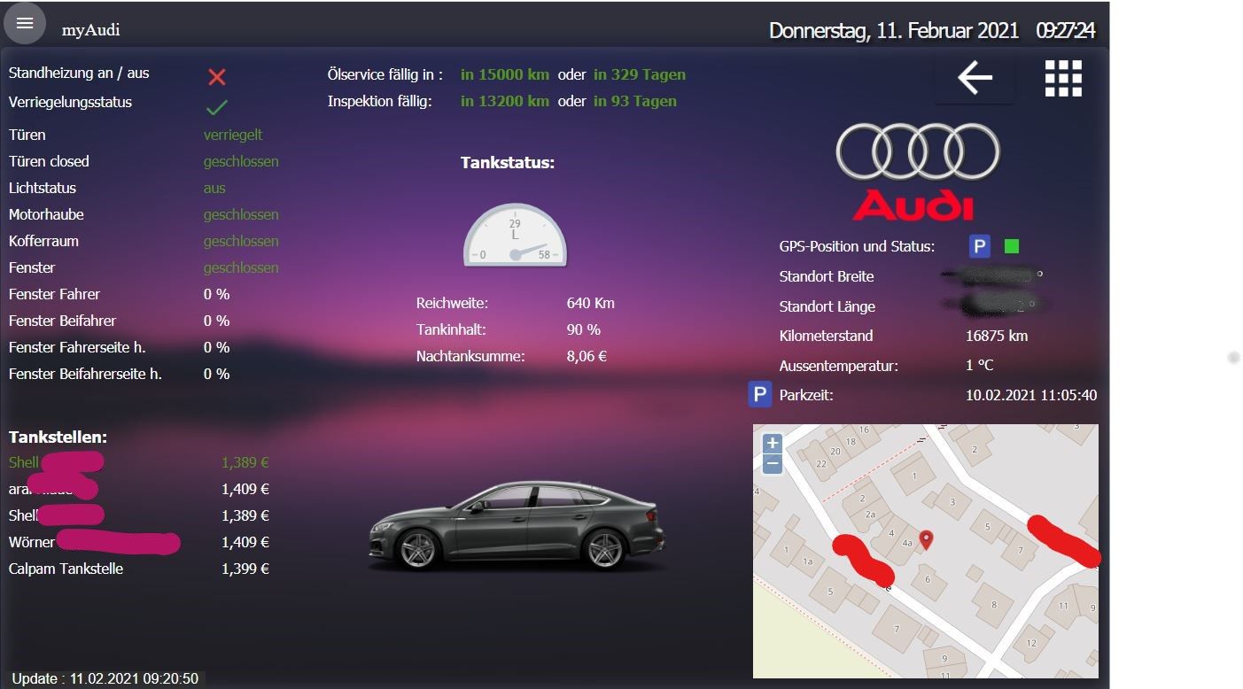Click the Tankstatus: heading
The height and width of the screenshot is (689, 1243).
click(x=508, y=163)
